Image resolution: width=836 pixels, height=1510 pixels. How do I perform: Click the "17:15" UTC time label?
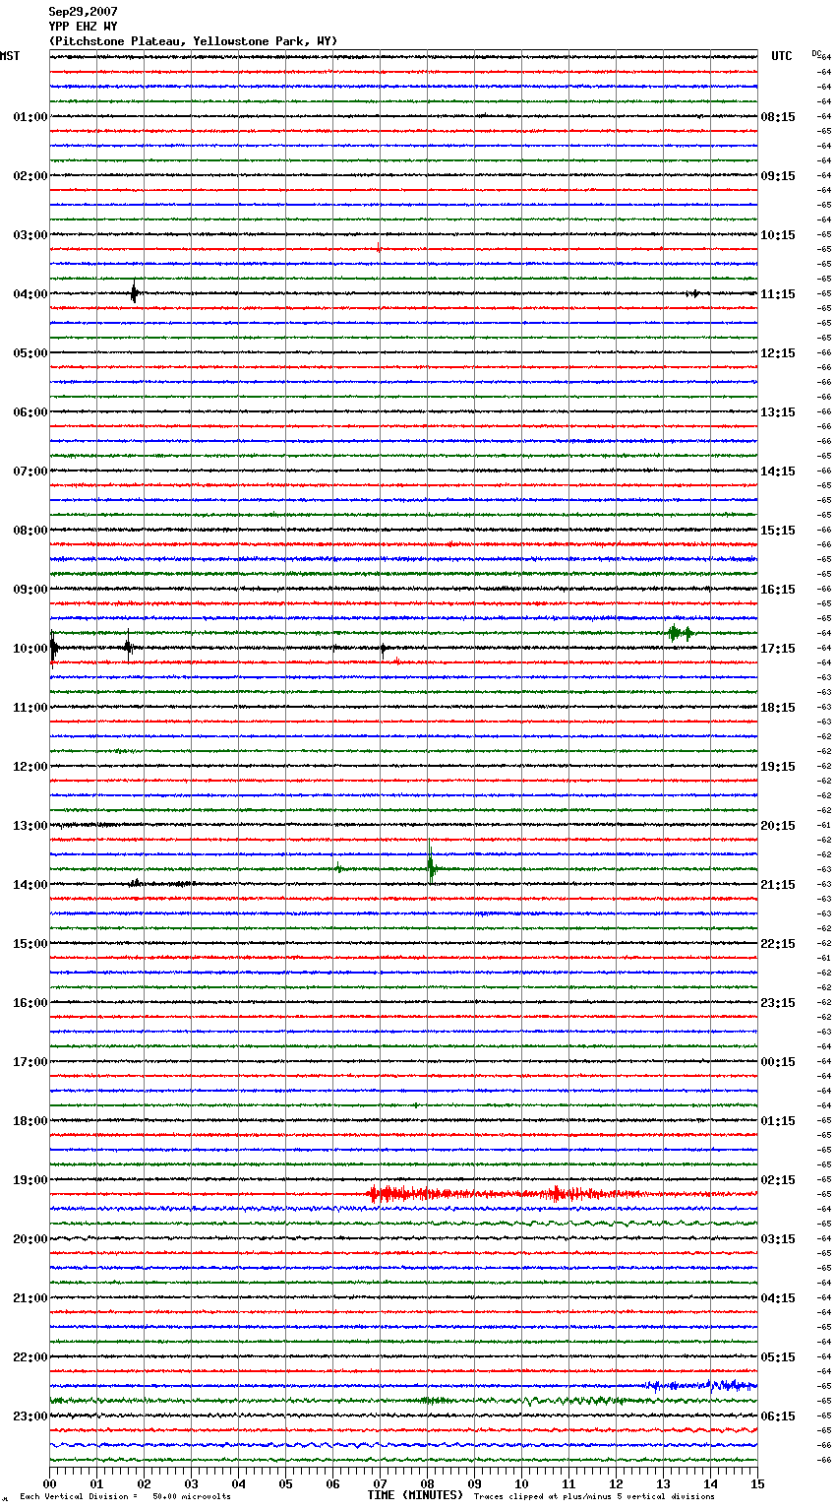tap(778, 649)
